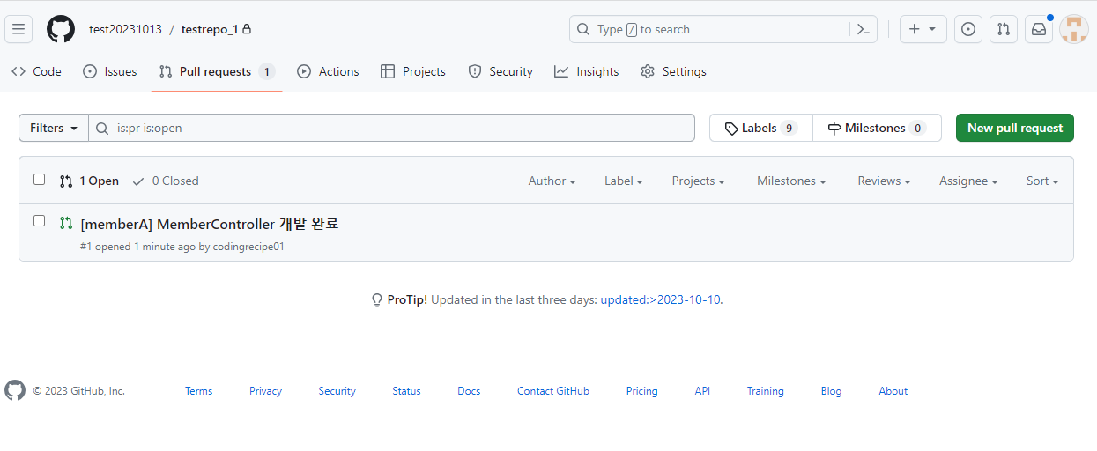Focus the is:pr is:open filter field

coord(392,128)
